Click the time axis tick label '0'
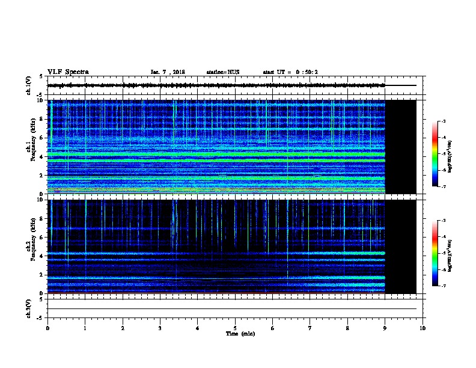The height and width of the screenshot is (368, 476). 47,328
